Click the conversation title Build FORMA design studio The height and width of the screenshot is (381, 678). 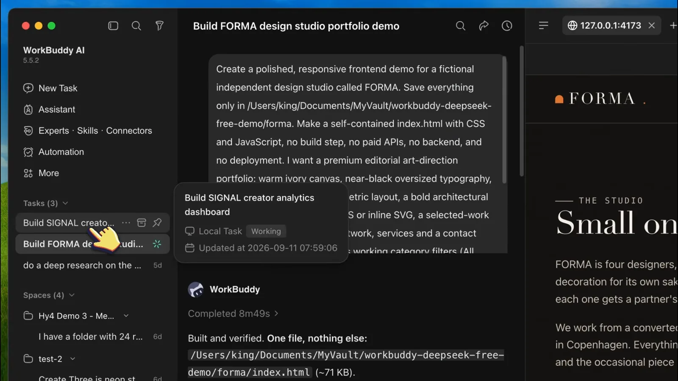296,26
